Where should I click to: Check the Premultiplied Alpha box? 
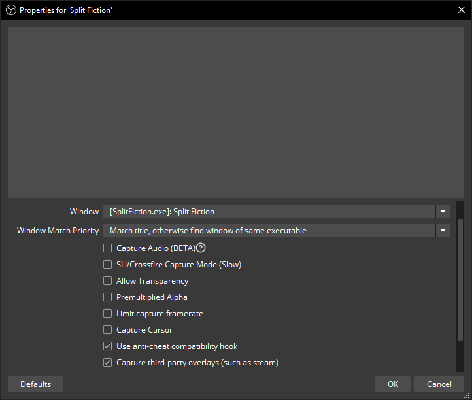[x=107, y=297]
